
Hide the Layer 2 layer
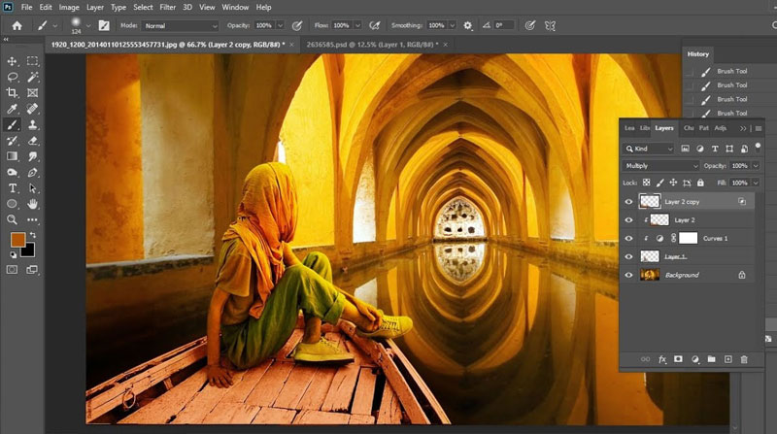[628, 220]
